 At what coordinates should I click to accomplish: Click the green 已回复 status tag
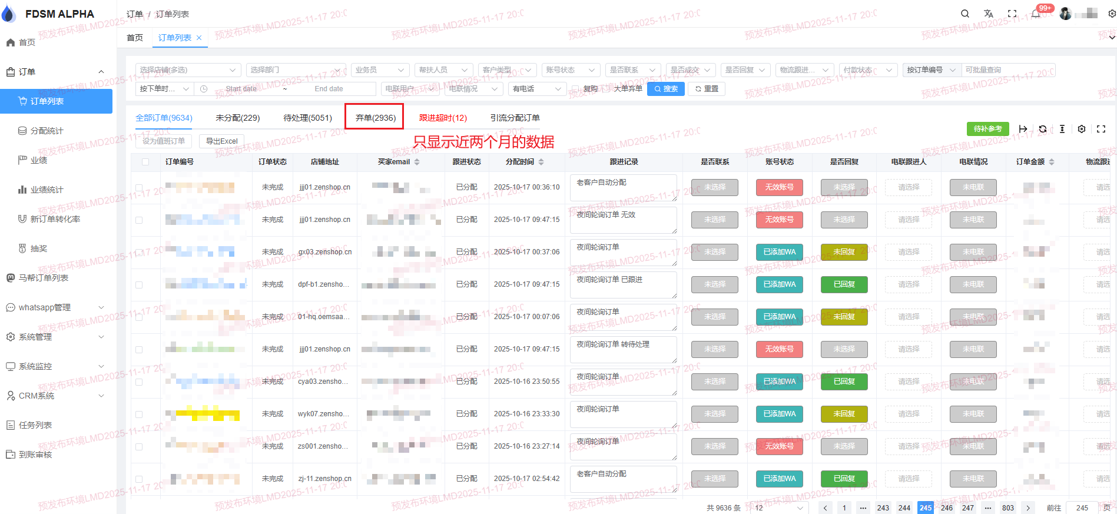pos(844,284)
